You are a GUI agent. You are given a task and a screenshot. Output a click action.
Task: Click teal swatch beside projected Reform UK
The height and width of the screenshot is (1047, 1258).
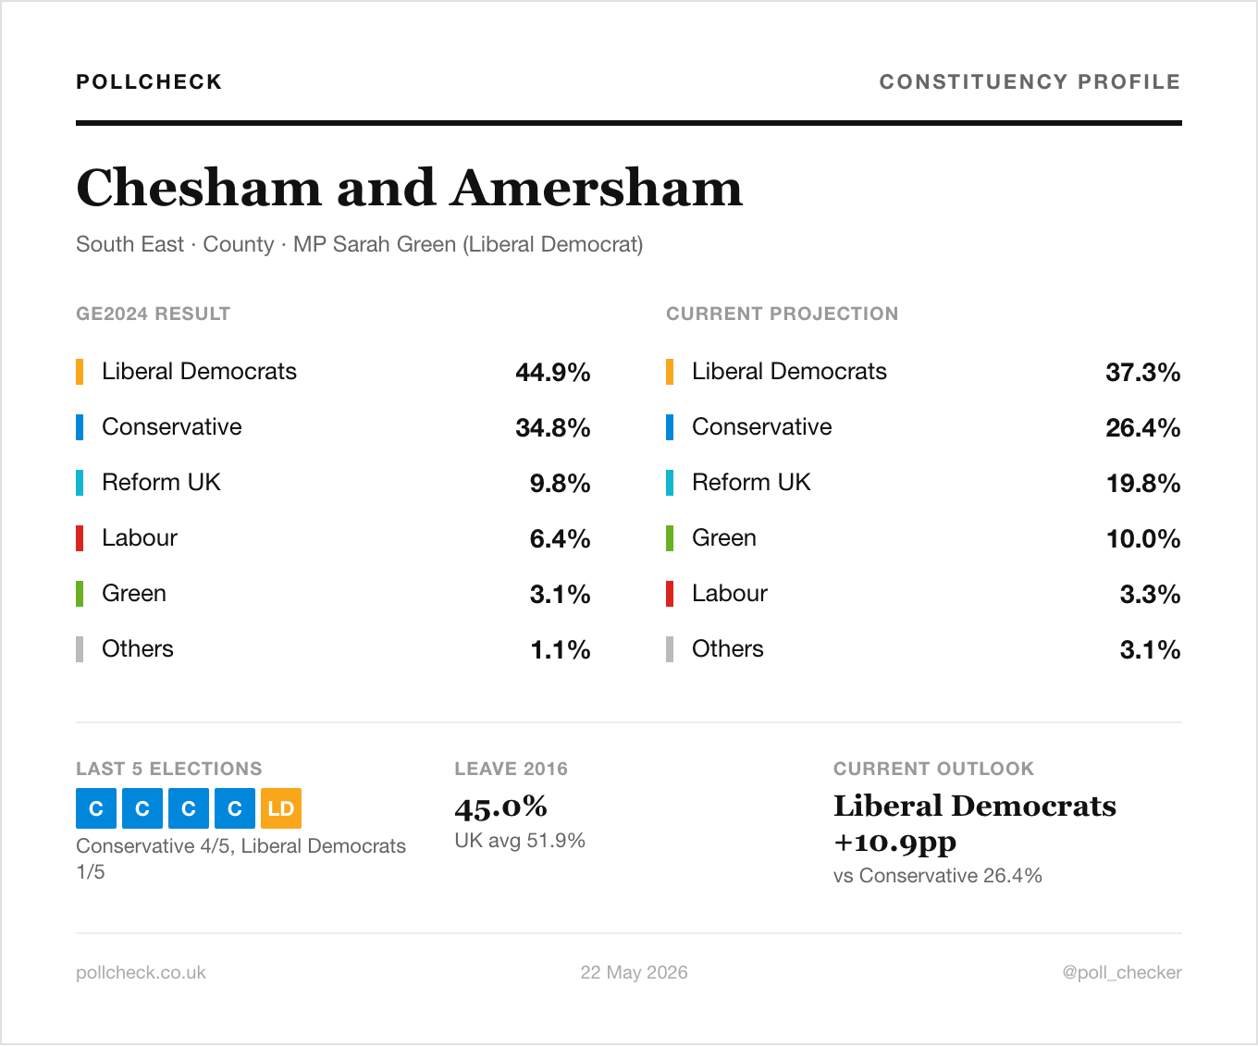pos(670,483)
